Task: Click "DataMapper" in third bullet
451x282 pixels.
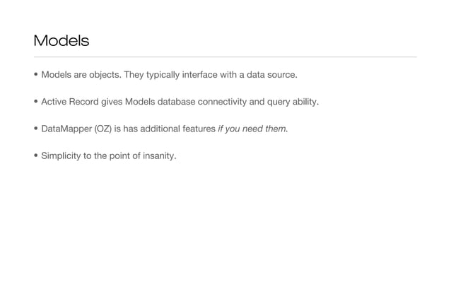Action: [66, 129]
